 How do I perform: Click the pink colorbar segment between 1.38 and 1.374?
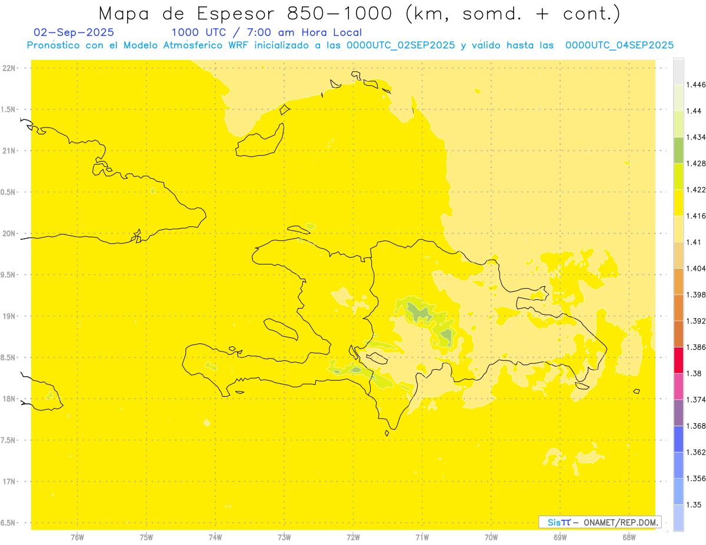678,386
